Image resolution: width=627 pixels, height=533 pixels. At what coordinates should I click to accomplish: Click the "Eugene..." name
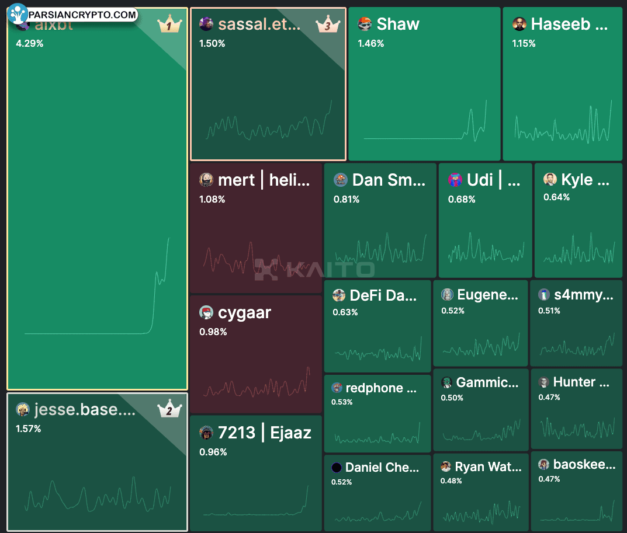click(487, 295)
